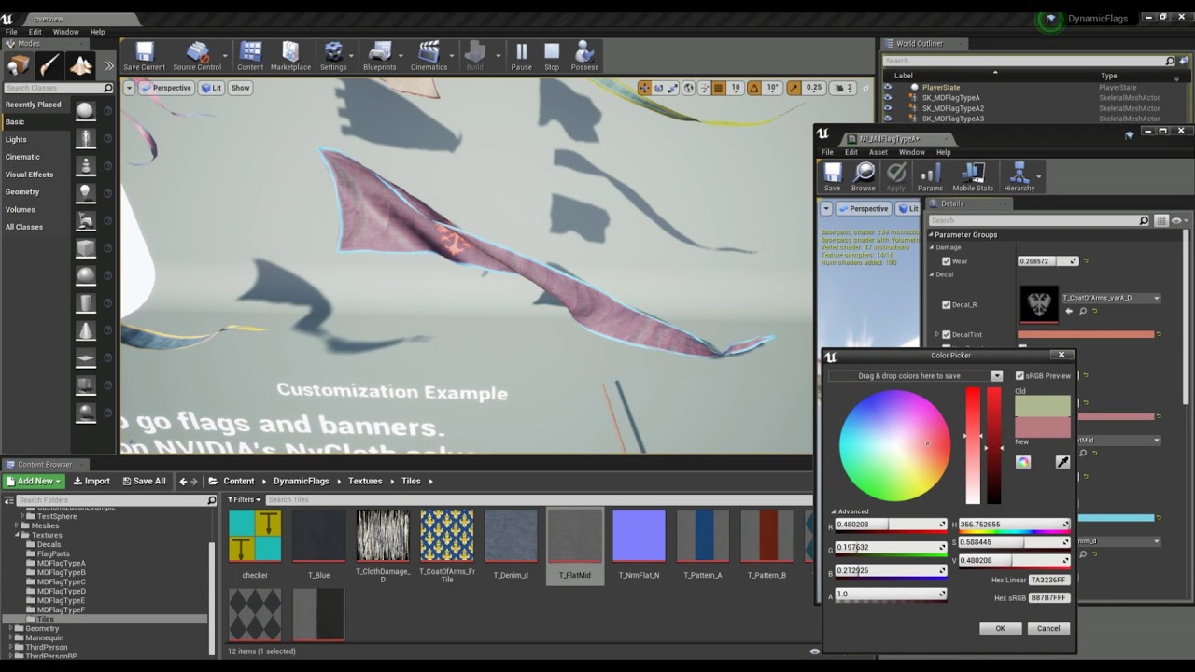This screenshot has width=1195, height=672.
Task: Open the Marketplace from toolbar
Action: [290, 56]
